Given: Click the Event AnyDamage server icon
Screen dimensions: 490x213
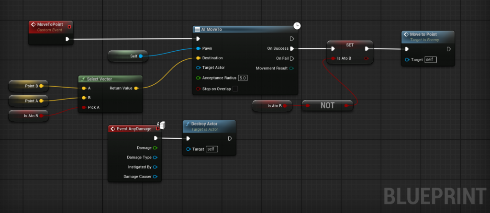Looking at the screenshot, I should click(x=162, y=125).
